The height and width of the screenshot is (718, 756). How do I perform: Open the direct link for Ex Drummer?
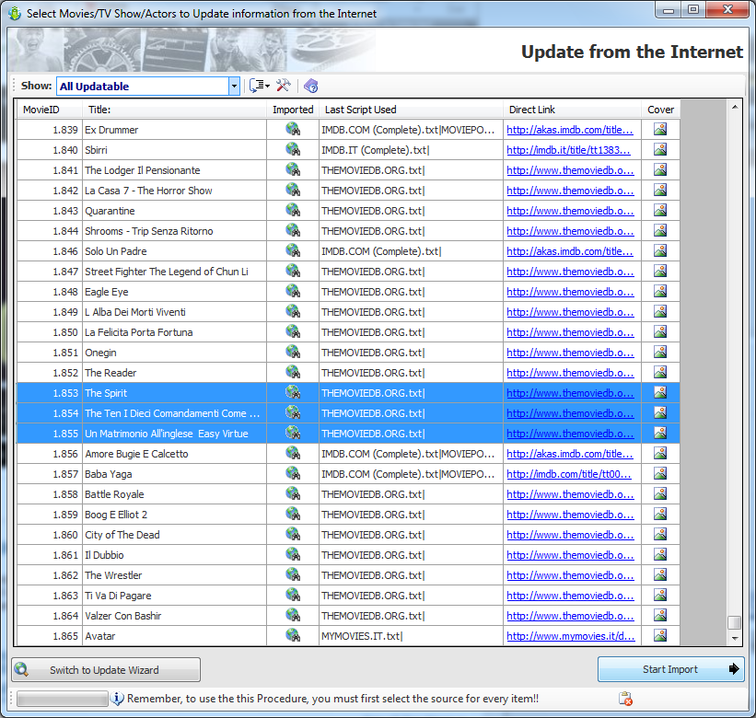[569, 130]
